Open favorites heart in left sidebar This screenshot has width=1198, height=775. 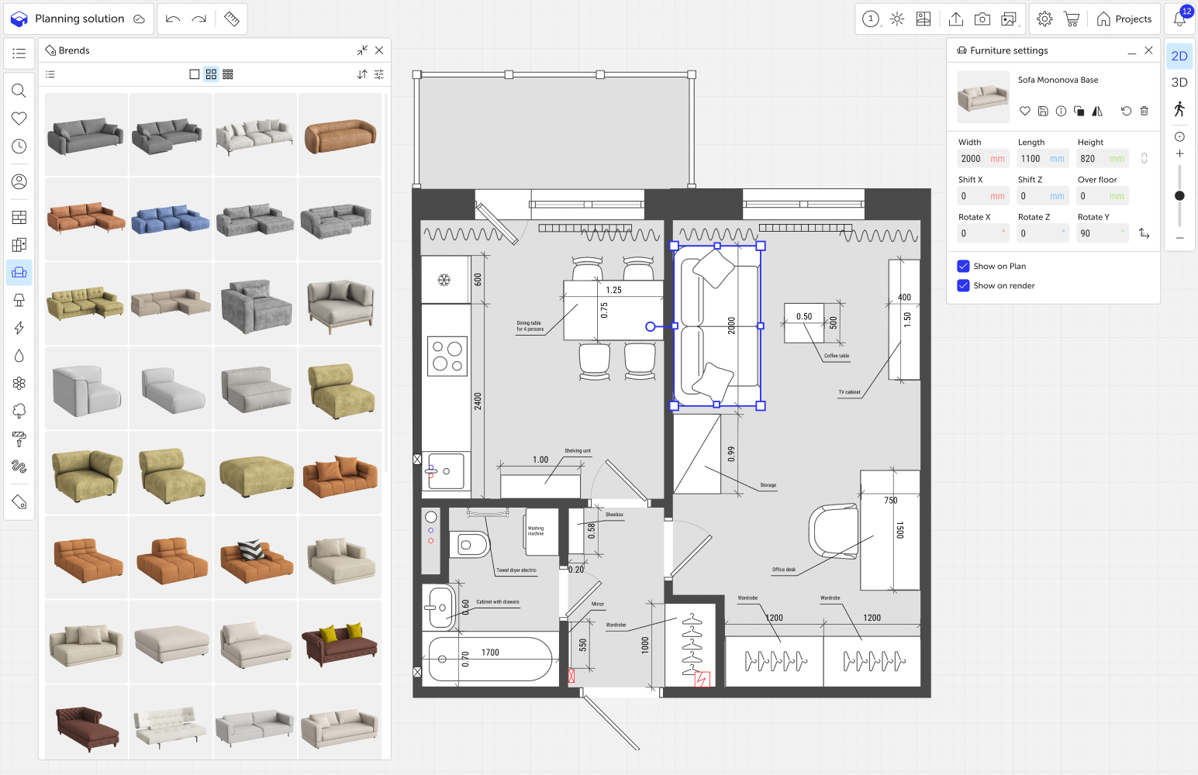click(x=19, y=119)
